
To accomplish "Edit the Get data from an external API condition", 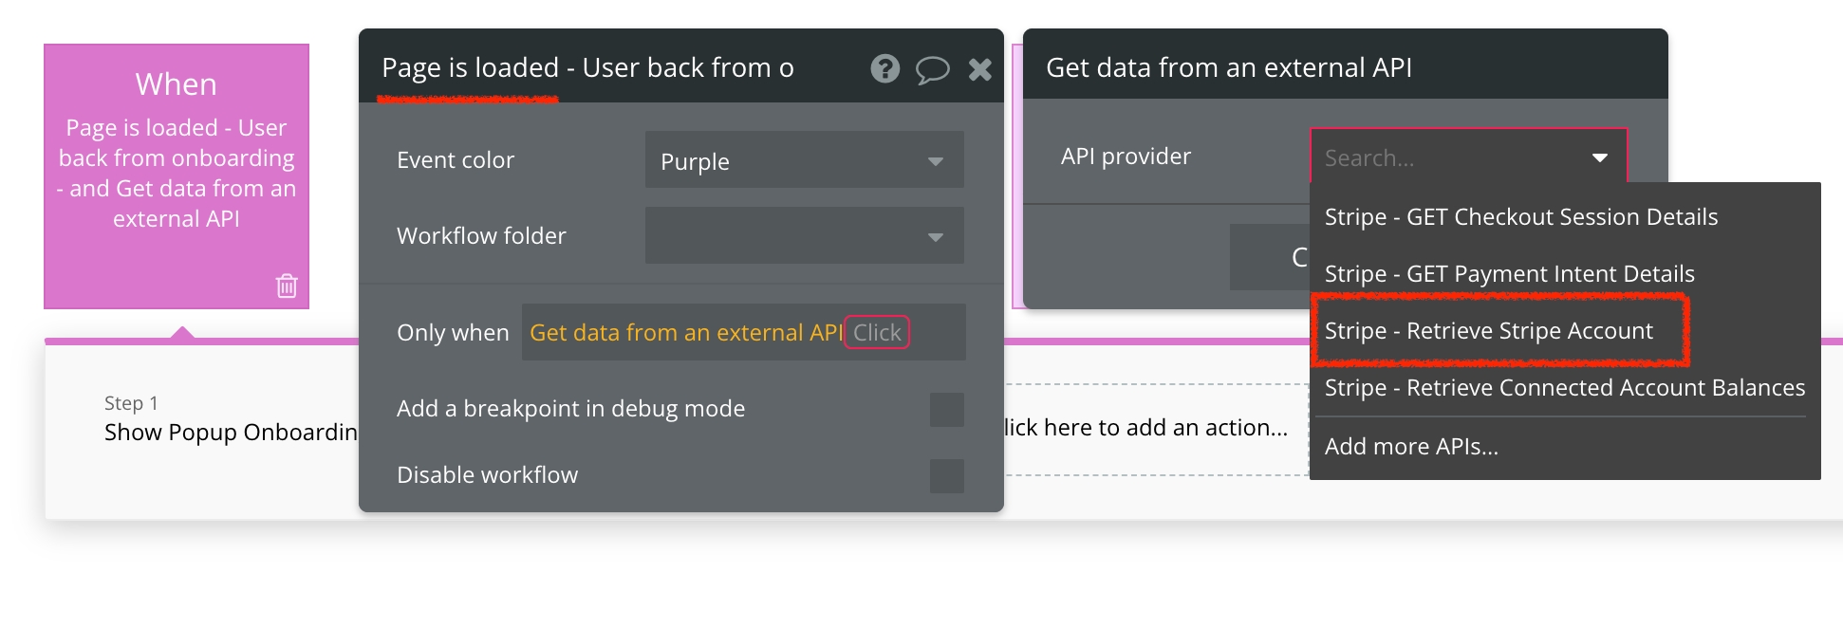I will click(x=687, y=332).
